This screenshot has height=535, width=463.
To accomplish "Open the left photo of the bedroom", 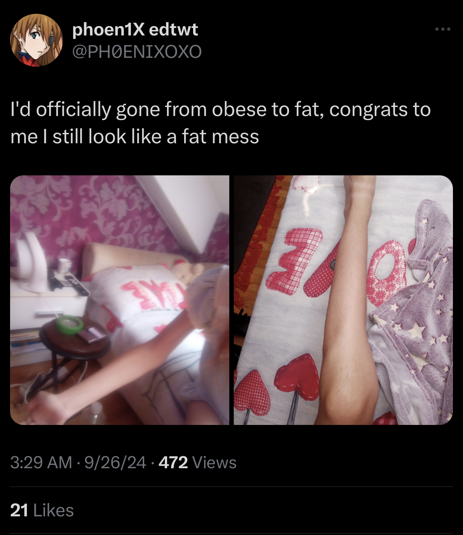I will tap(120, 300).
